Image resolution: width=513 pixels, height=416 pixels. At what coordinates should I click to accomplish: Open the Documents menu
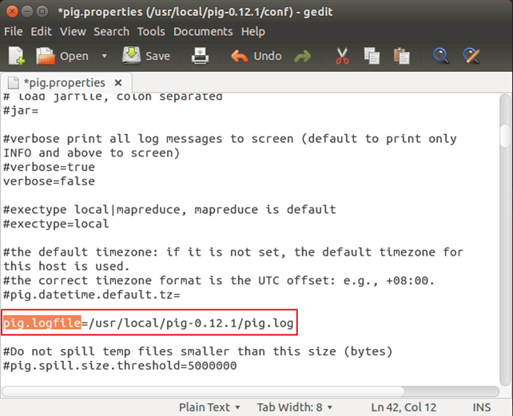203,31
